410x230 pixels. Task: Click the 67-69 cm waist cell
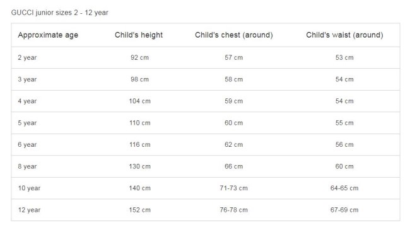click(344, 210)
